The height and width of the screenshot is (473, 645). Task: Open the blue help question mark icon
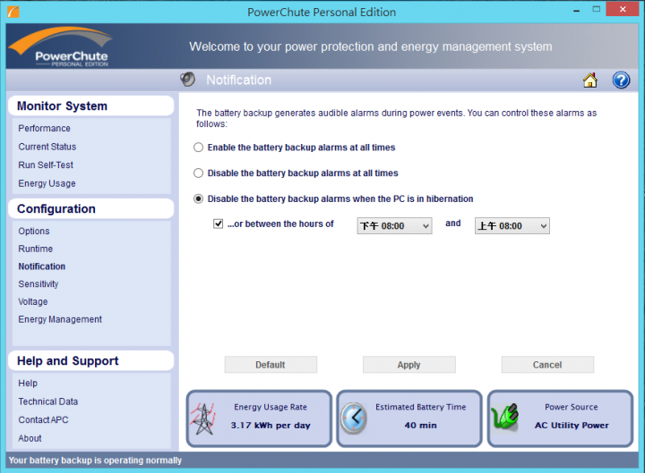(x=621, y=80)
